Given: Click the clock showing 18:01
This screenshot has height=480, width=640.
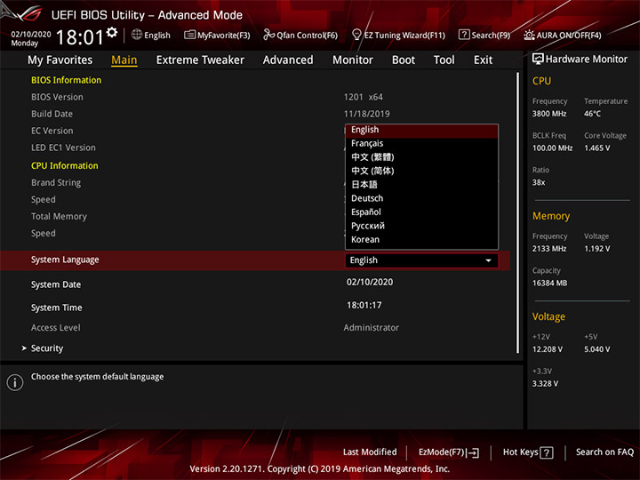Looking at the screenshot, I should [x=80, y=37].
